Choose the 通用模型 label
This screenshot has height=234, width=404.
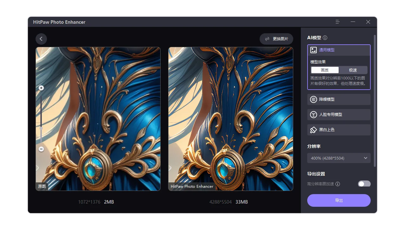(327, 50)
